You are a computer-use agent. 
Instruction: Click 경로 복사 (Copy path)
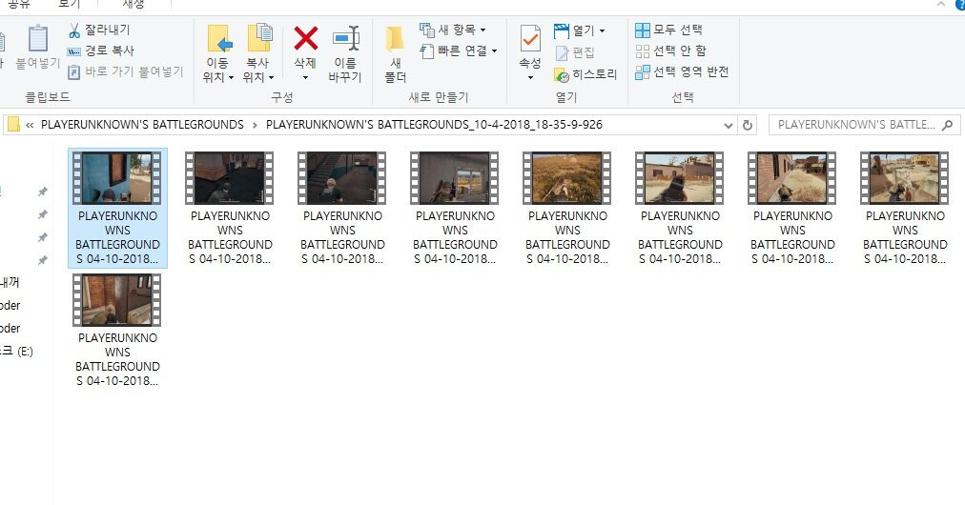click(x=100, y=51)
